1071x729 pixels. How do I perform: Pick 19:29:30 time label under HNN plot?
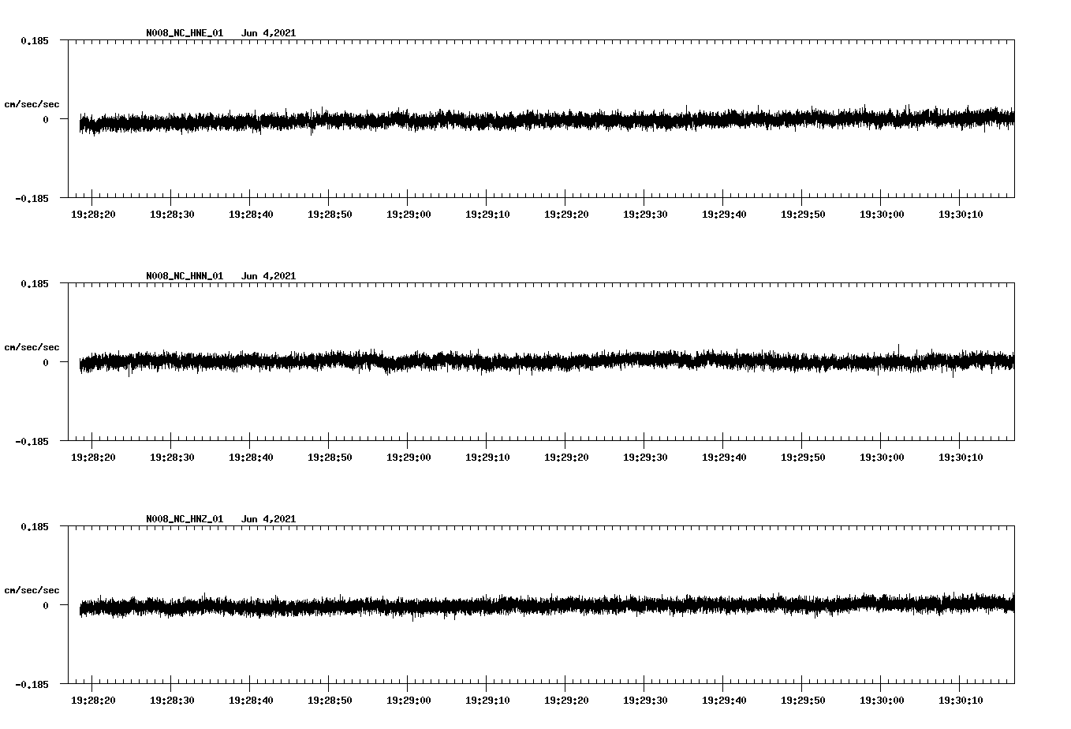point(644,457)
